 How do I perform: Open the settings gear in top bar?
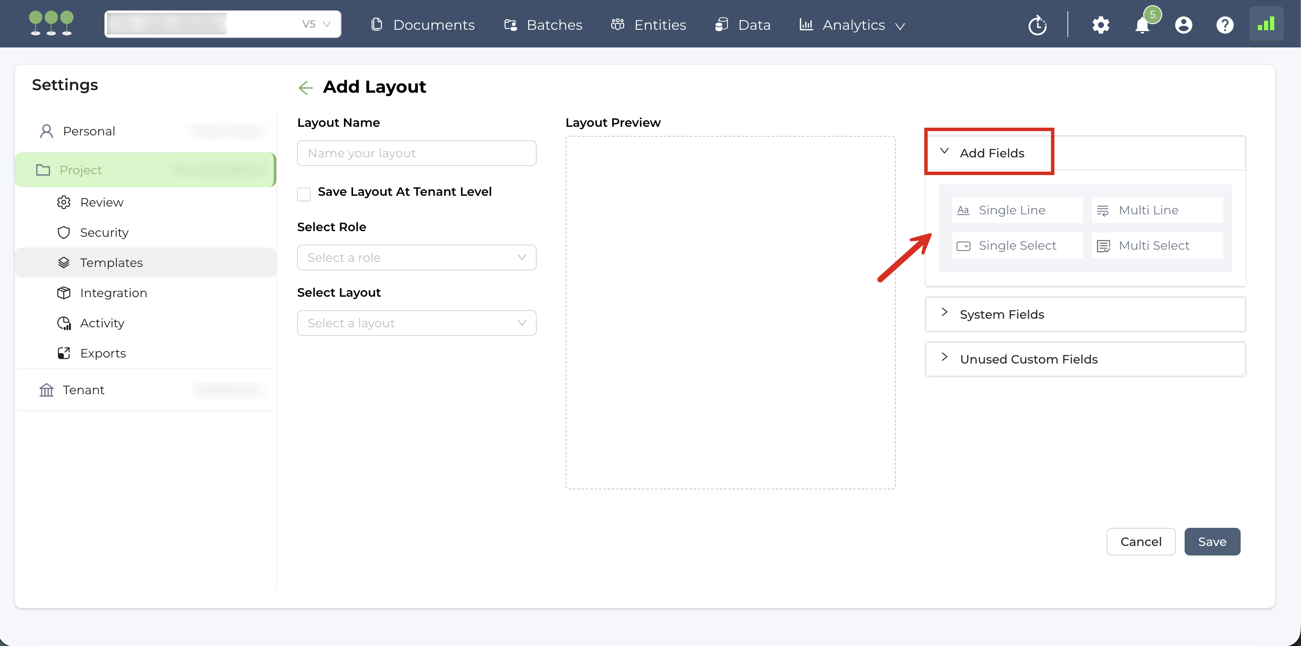click(x=1101, y=25)
